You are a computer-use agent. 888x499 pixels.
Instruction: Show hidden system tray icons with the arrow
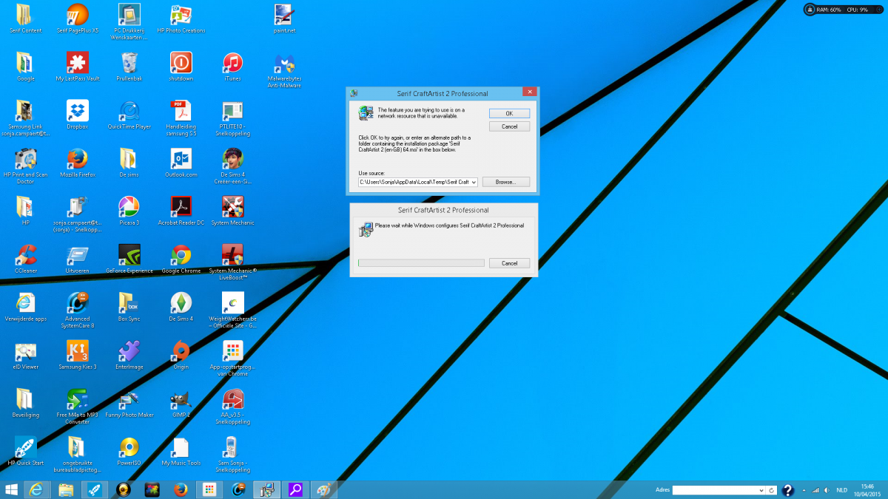tap(804, 490)
